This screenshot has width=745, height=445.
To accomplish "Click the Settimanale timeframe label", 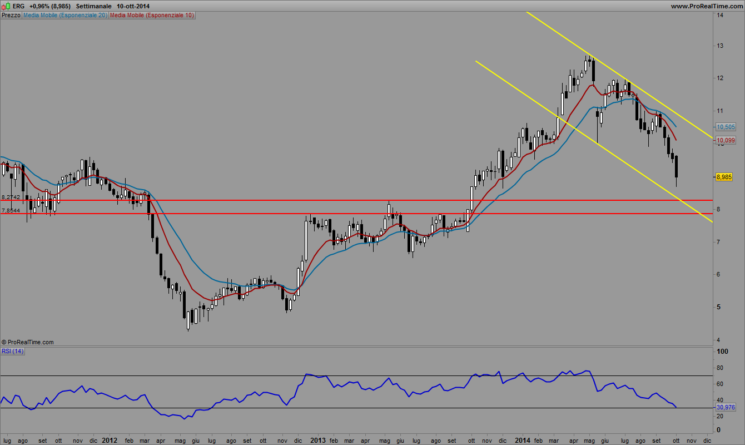I will (93, 6).
